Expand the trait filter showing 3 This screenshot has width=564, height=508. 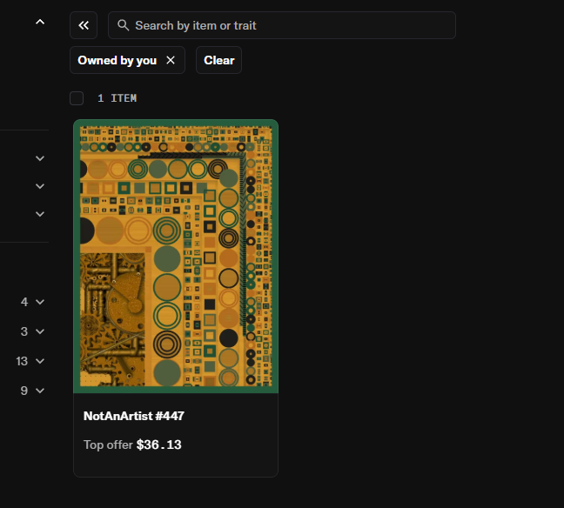pos(40,331)
